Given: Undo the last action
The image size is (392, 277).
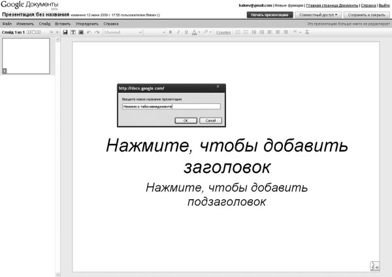Looking at the screenshot, I should (89, 32).
